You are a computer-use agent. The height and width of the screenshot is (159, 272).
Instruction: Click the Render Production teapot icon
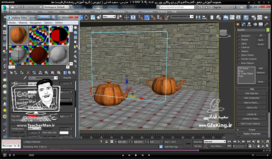[x=266, y=17]
